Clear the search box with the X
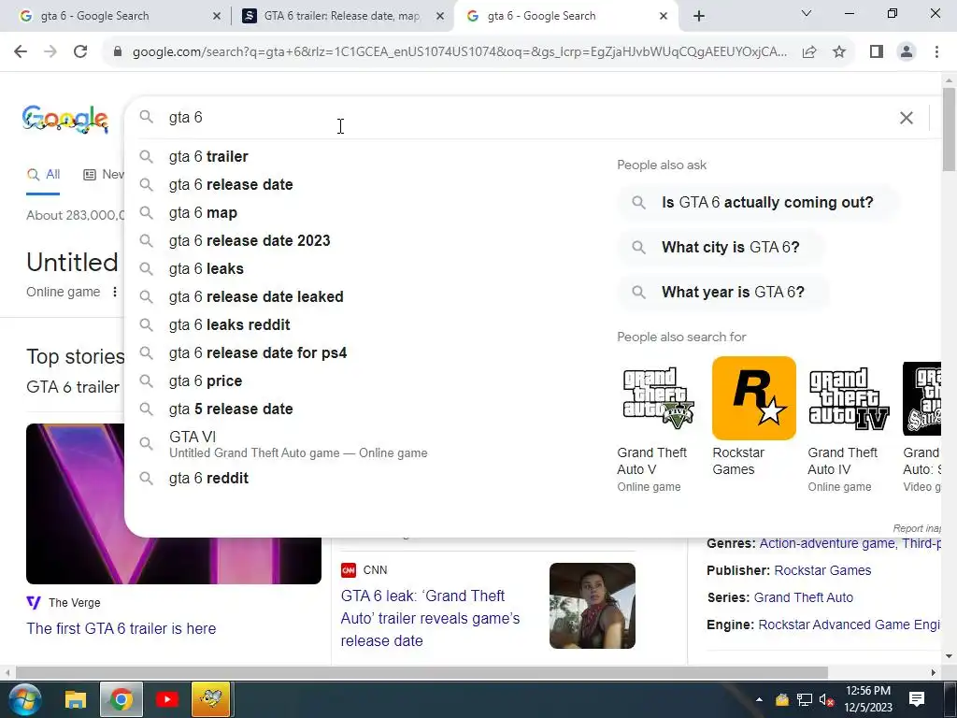957x718 pixels. [907, 117]
